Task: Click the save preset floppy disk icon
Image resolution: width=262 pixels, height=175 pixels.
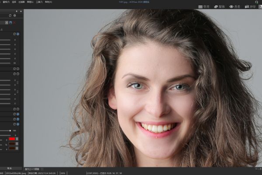Action: coord(10,22)
